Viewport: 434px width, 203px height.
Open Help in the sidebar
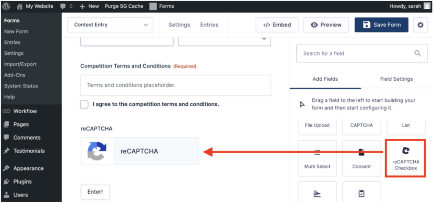[x=9, y=97]
